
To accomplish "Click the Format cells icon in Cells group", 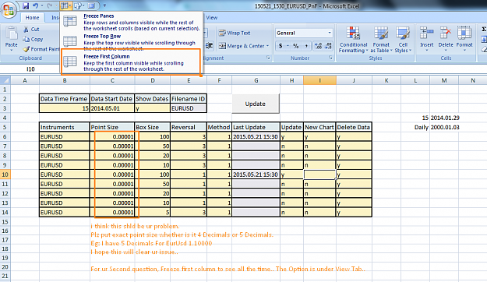I will tap(464, 33).
